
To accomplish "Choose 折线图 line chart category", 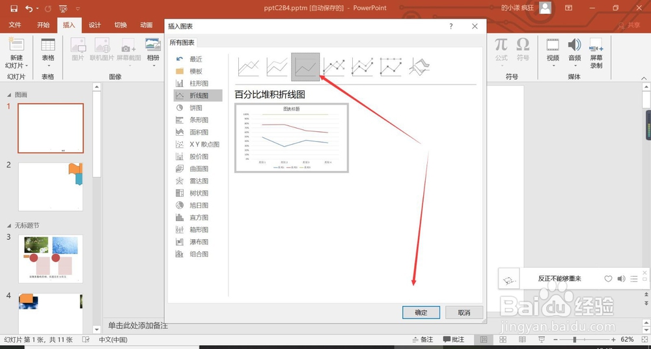I will coord(198,96).
